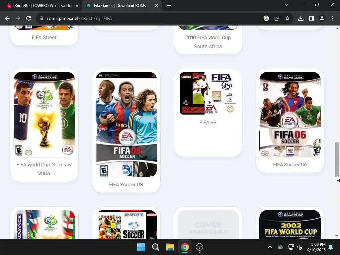Open Chrome three-dot menu
The width and height of the screenshot is (340, 255).
(333, 19)
